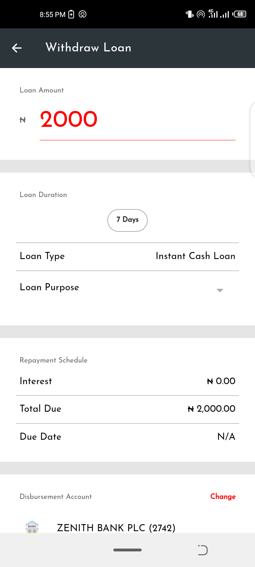
Task: Click the Change disbursement account link
Action: [x=223, y=496]
